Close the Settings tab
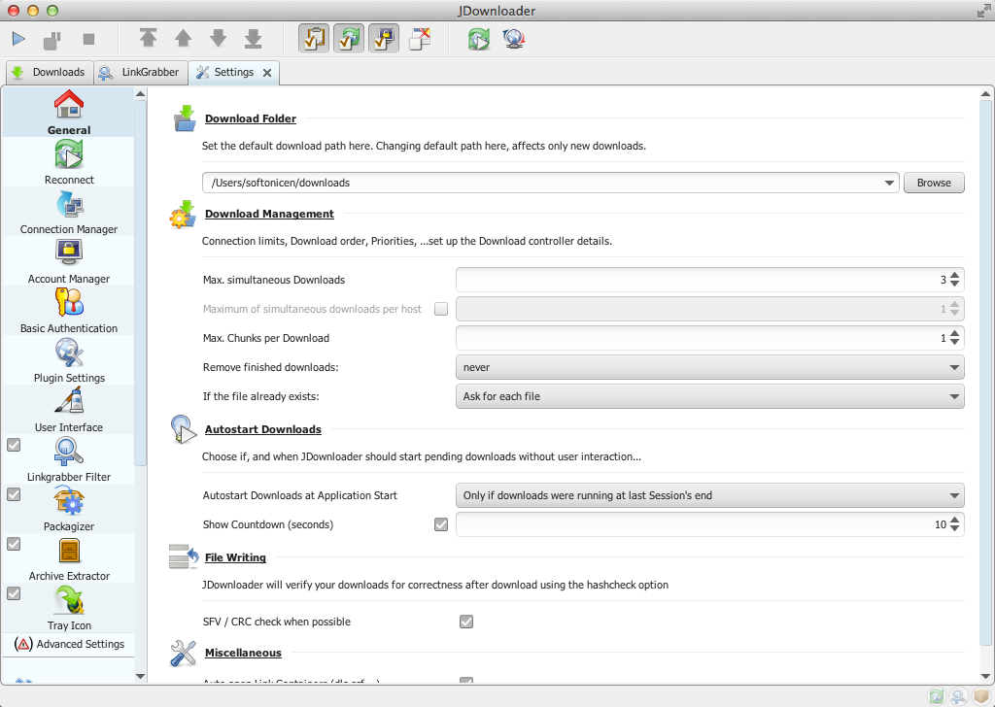Image resolution: width=995 pixels, height=707 pixels. pos(267,73)
